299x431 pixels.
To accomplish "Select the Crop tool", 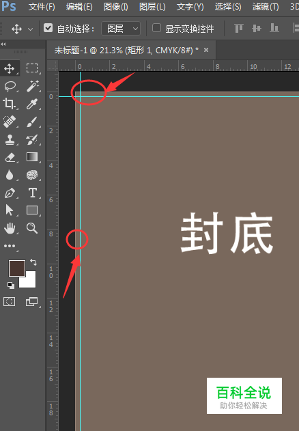I will [x=9, y=104].
